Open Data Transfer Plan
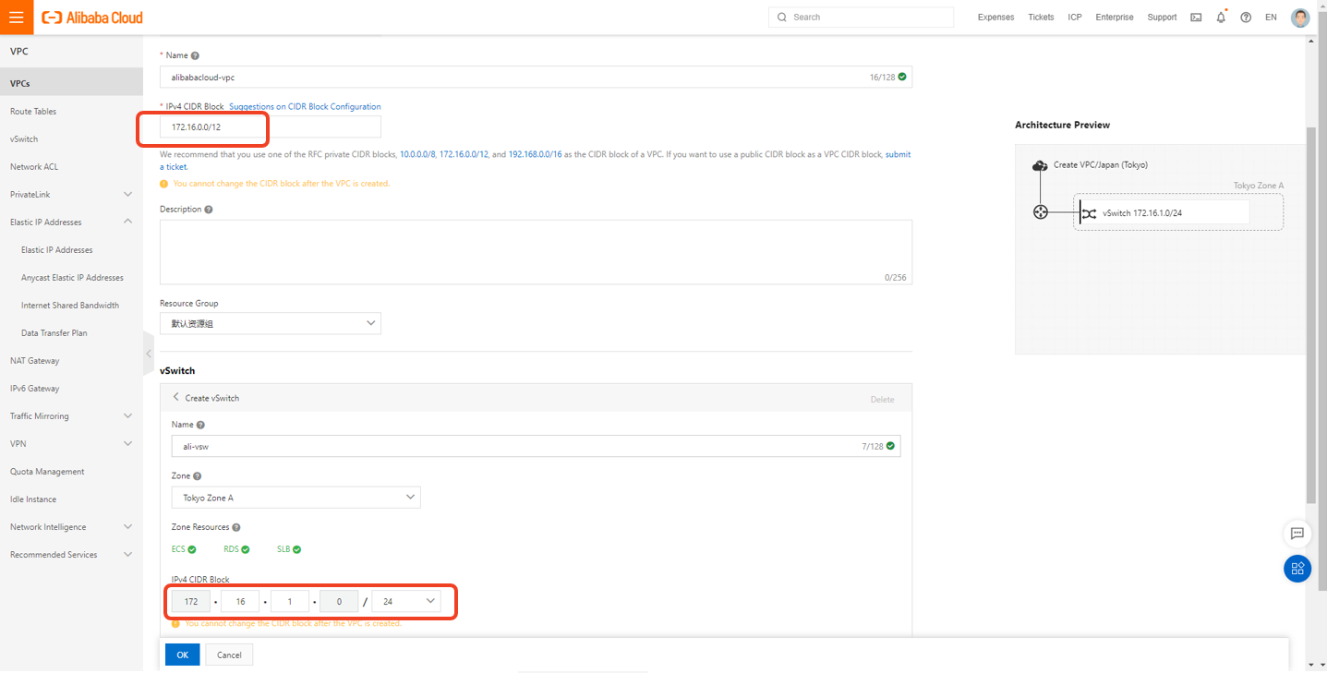 click(x=54, y=332)
